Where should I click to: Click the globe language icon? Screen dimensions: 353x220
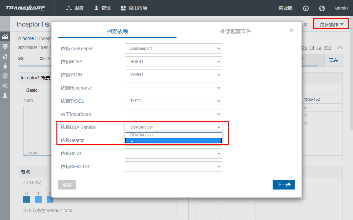(x=322, y=8)
